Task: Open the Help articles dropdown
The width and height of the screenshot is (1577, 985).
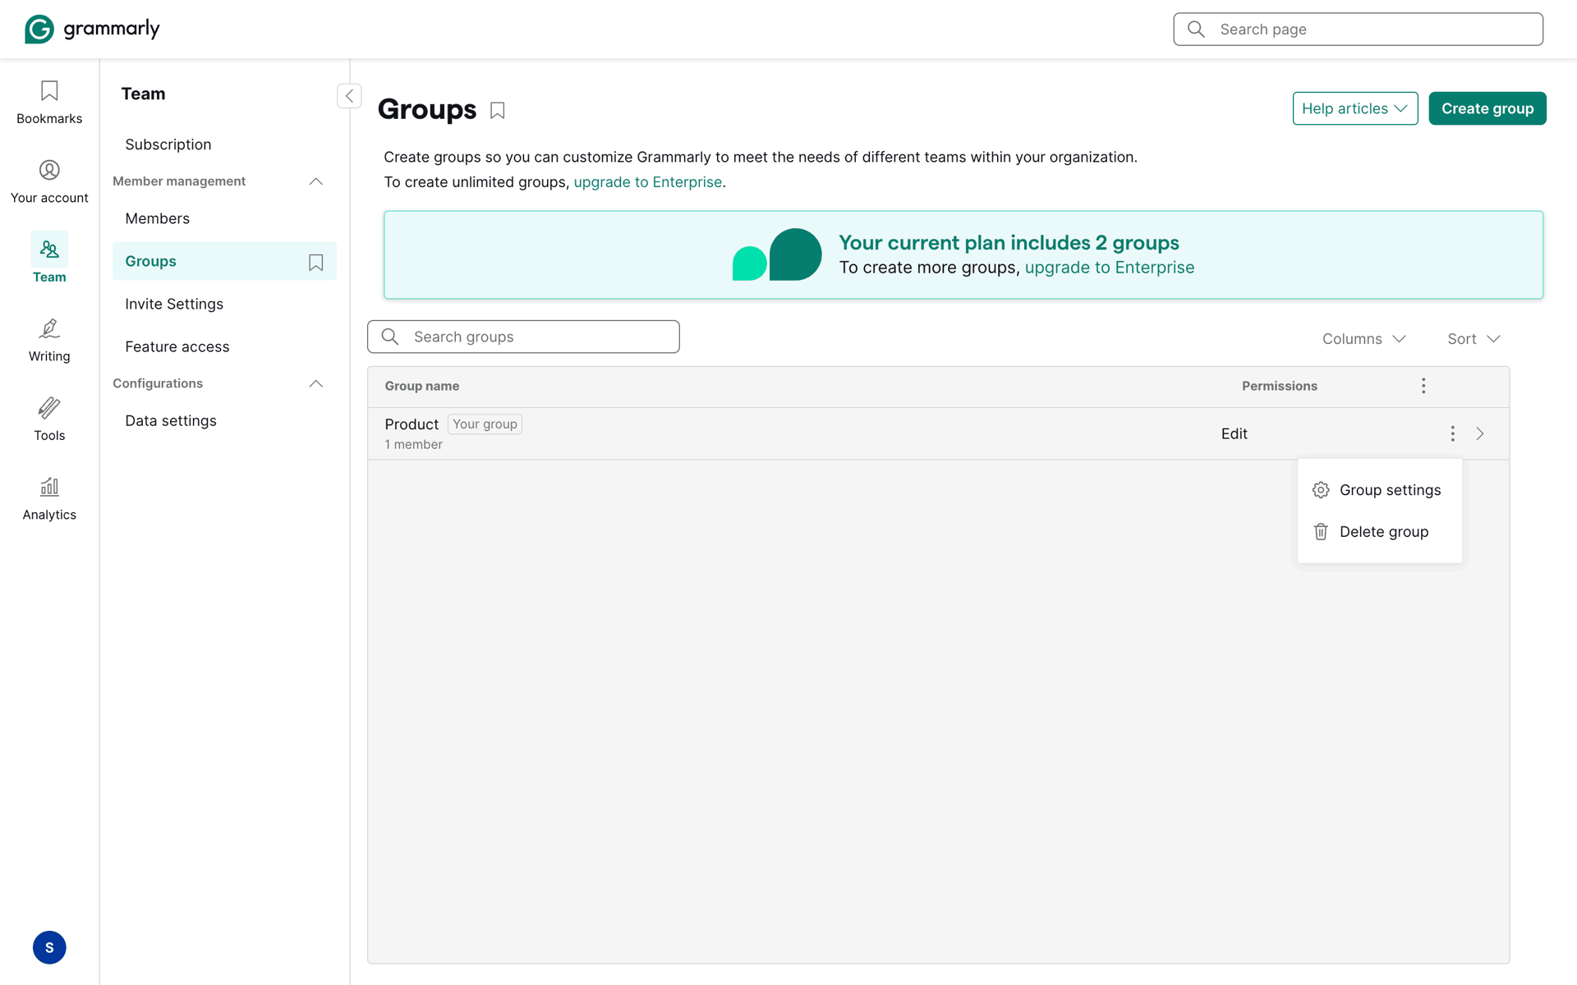Action: (1355, 108)
